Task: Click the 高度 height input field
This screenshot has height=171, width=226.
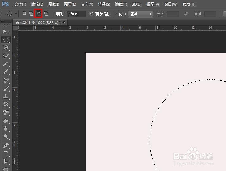Action: (x=210, y=14)
